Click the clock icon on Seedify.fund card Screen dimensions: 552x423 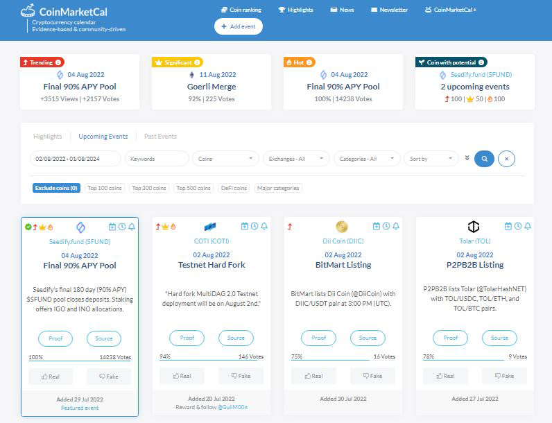tap(122, 227)
